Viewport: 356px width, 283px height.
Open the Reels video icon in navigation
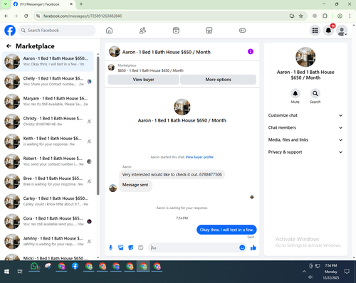[176, 31]
